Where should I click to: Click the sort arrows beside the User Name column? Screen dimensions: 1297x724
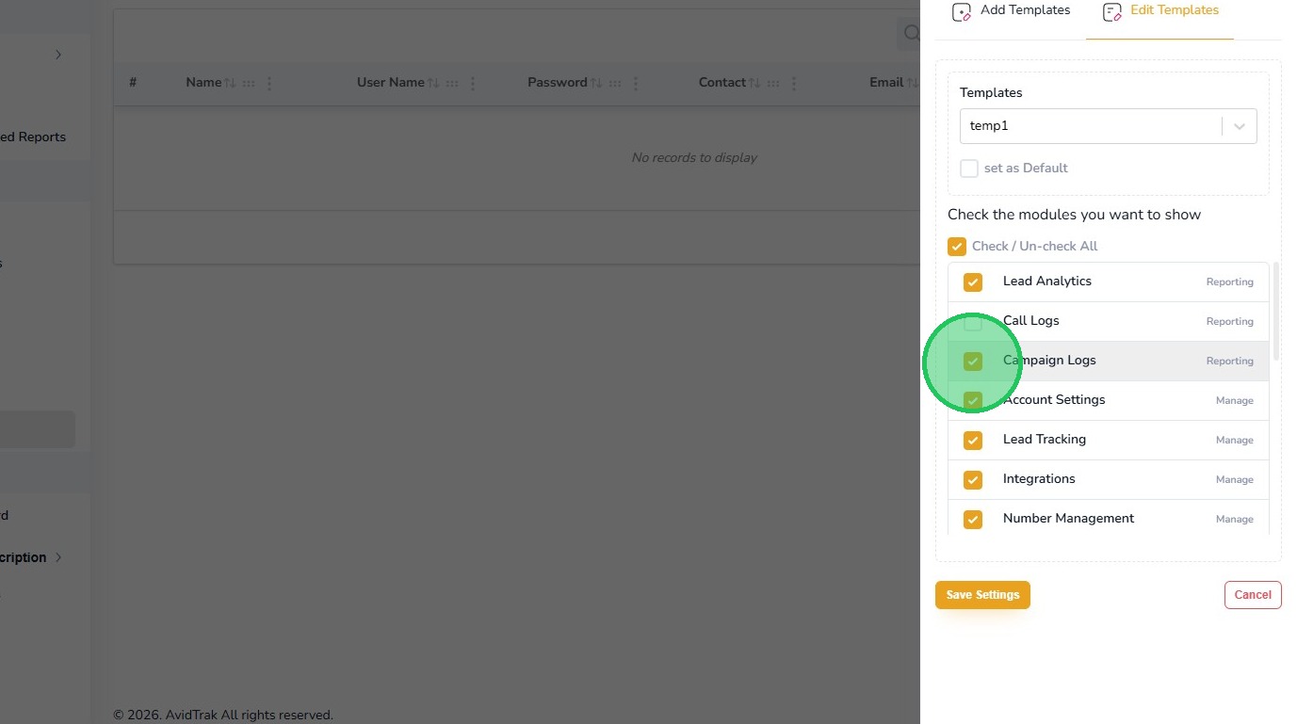click(x=433, y=83)
